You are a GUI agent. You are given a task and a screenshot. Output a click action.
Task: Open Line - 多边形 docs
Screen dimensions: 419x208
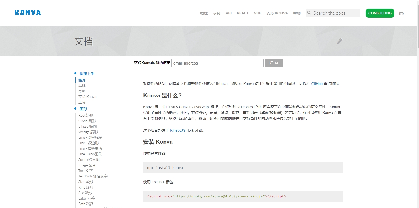point(89,143)
